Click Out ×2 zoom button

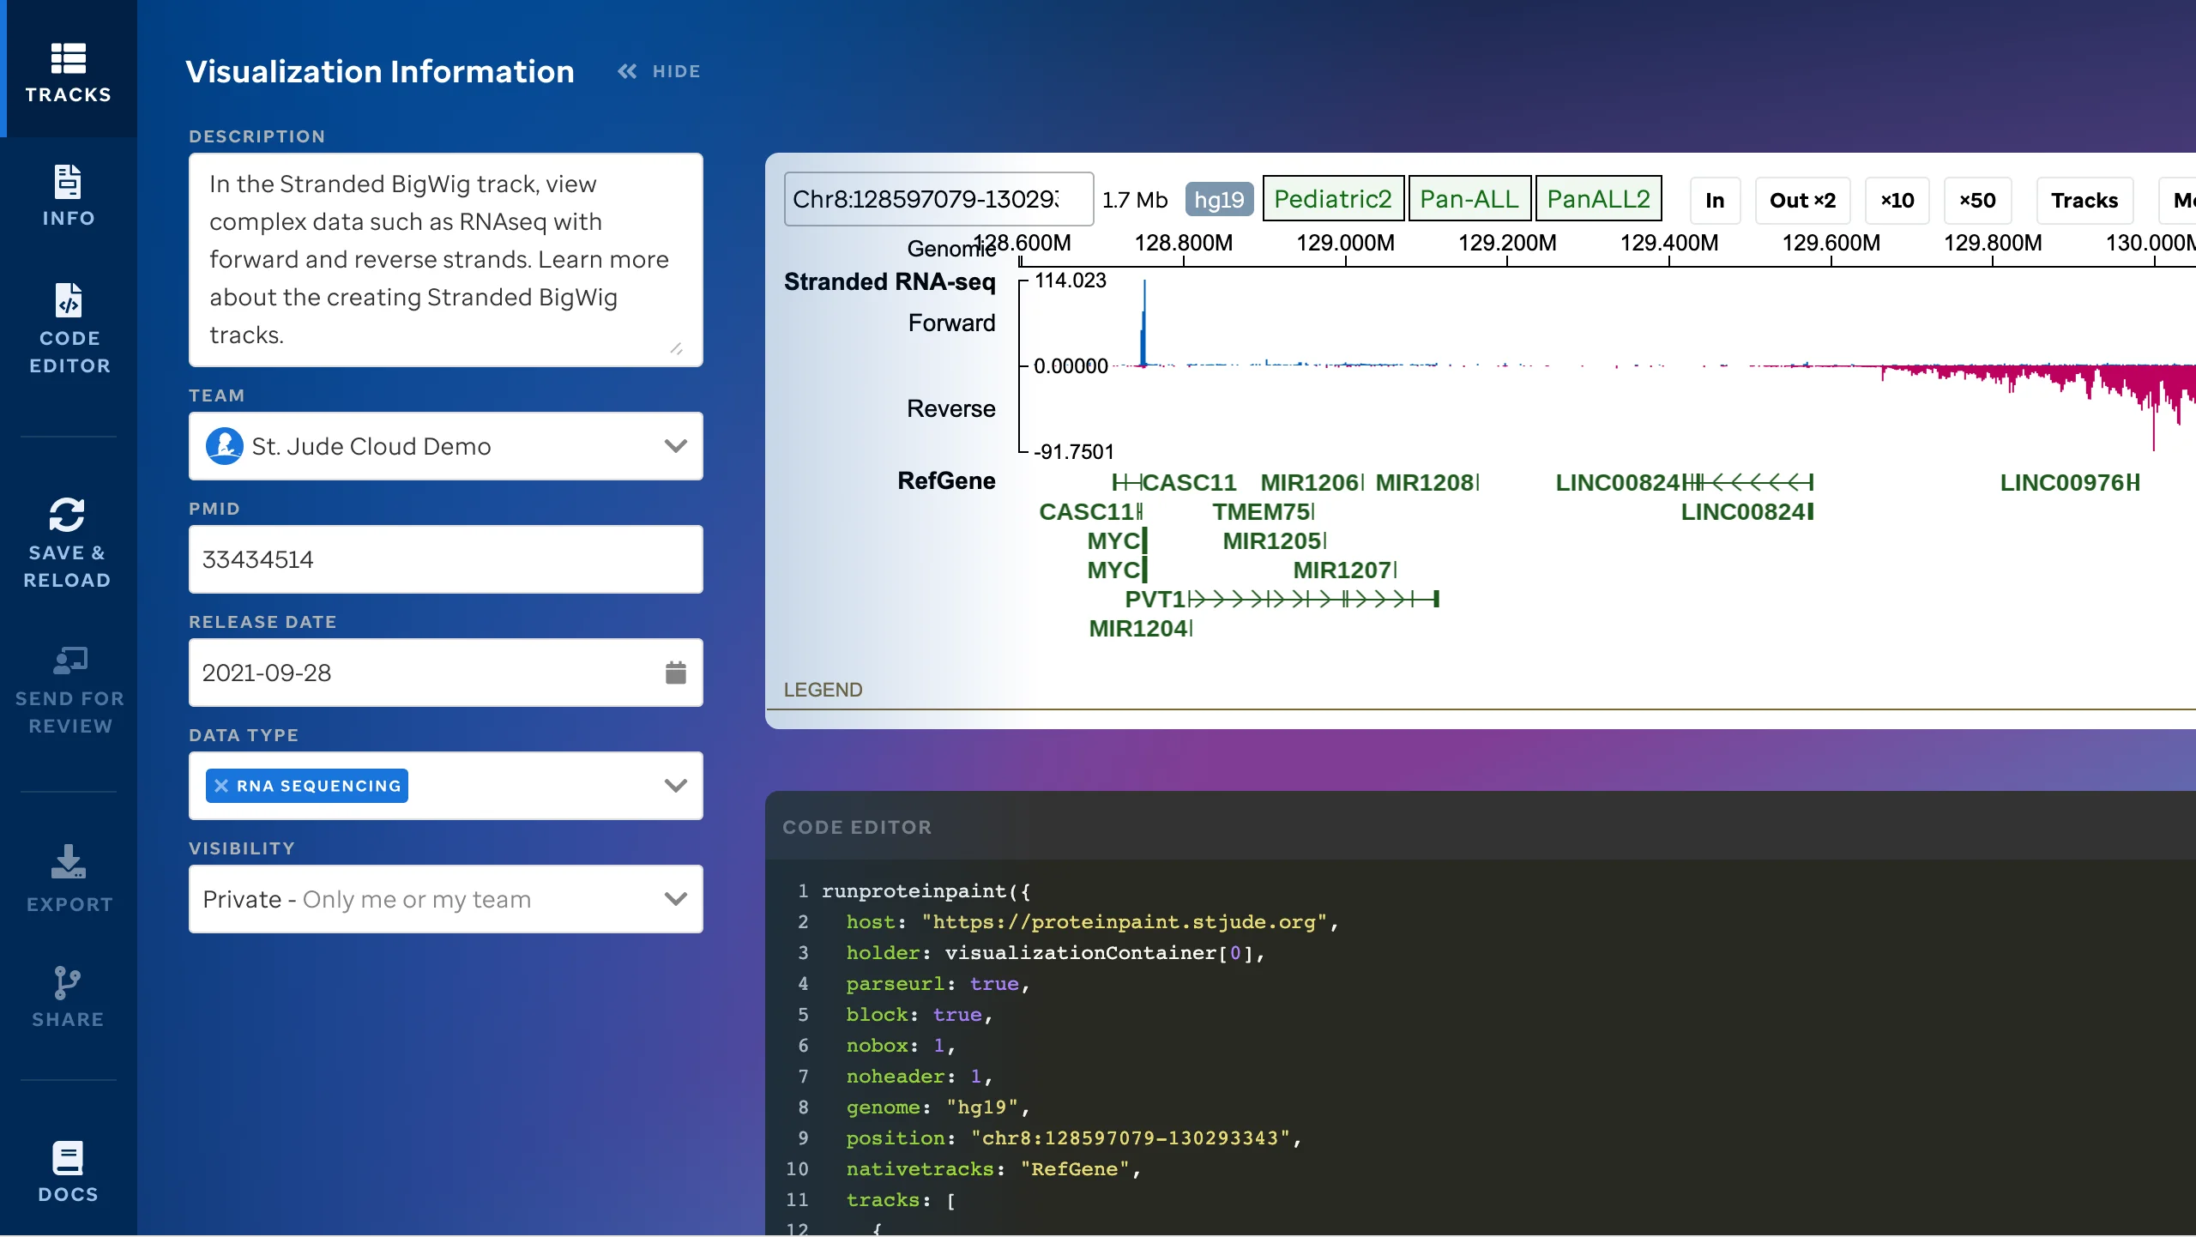[x=1802, y=200]
